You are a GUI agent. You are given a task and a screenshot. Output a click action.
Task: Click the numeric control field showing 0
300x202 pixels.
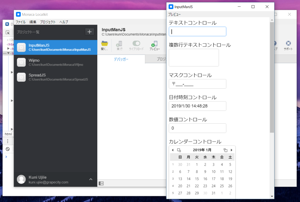(x=197, y=128)
